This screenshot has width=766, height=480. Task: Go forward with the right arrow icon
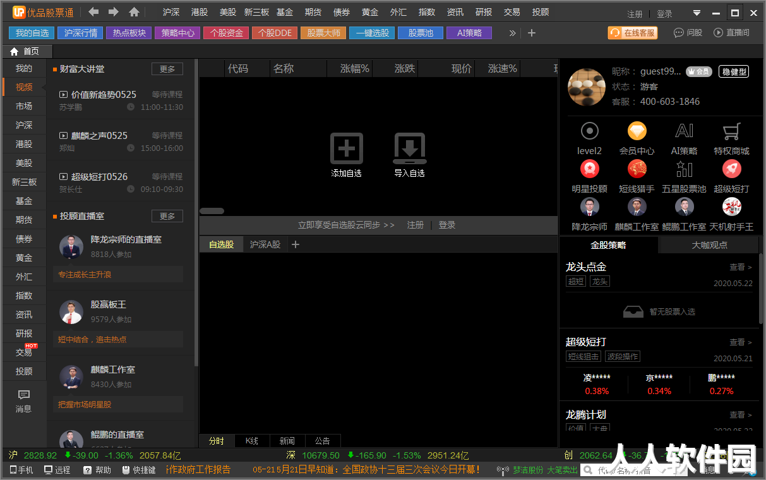click(114, 12)
